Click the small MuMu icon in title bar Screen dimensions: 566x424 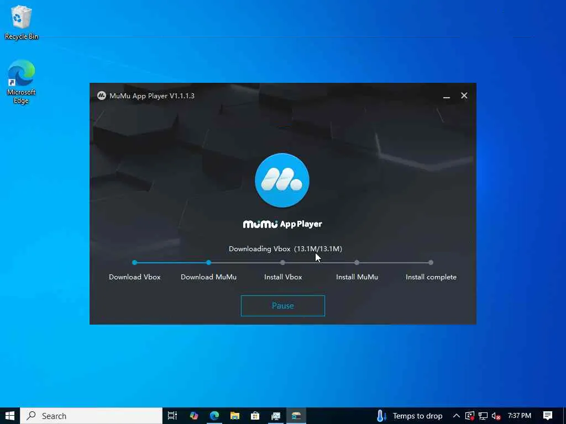click(x=102, y=96)
